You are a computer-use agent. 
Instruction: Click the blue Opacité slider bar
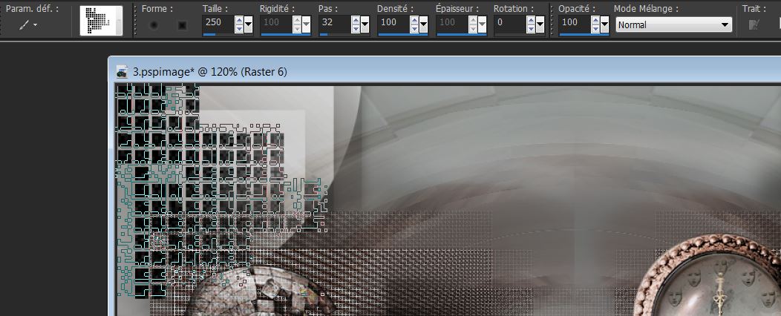(584, 34)
